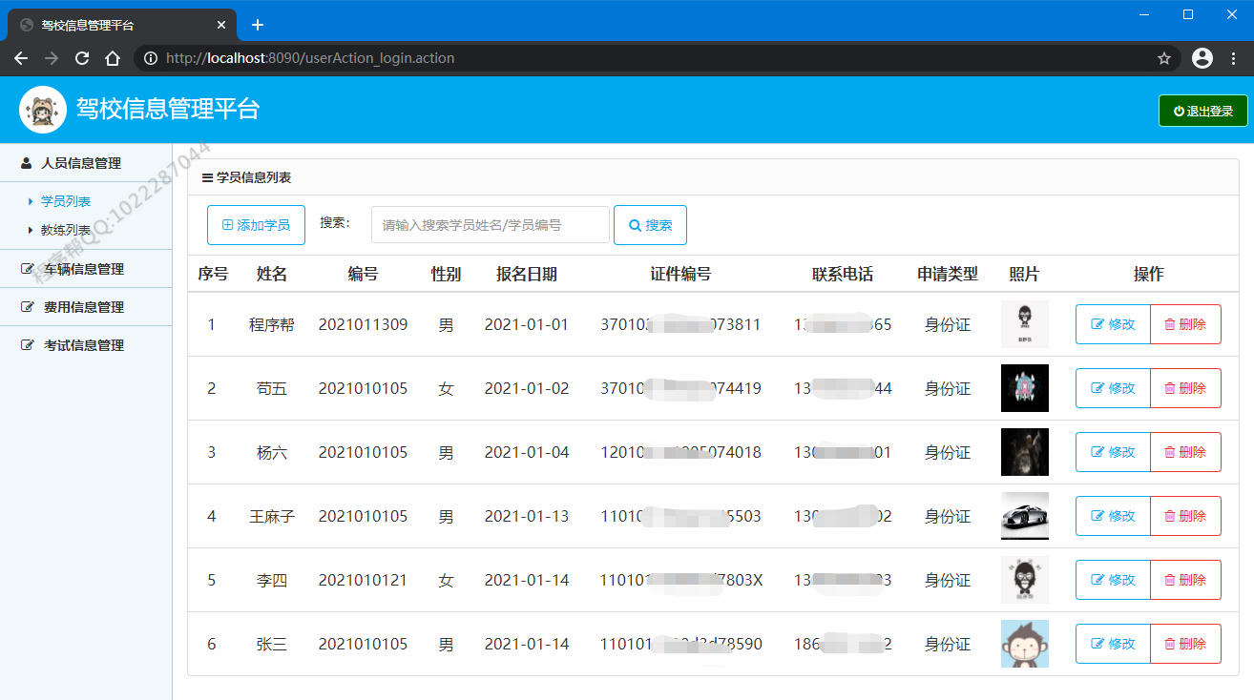The image size is (1254, 700).
Task: Expand 考试信息管理 sidebar section
Action: click(84, 345)
